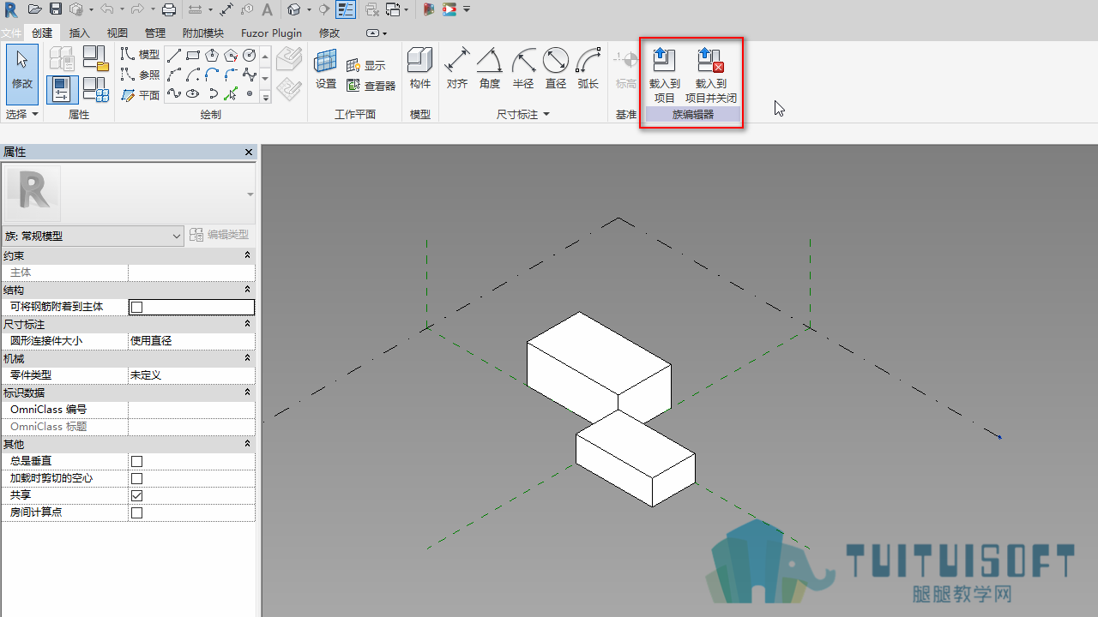Toggle the 总是垂直 checkbox
This screenshot has height=617, width=1098.
[136, 461]
